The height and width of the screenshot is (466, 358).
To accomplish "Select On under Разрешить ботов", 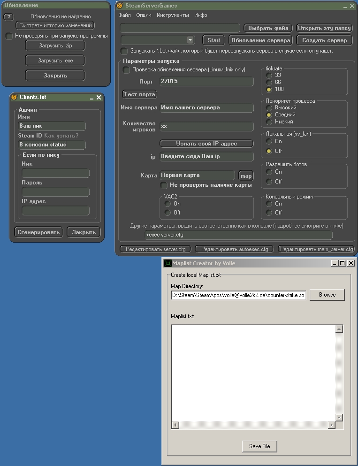I will pyautogui.click(x=269, y=172).
